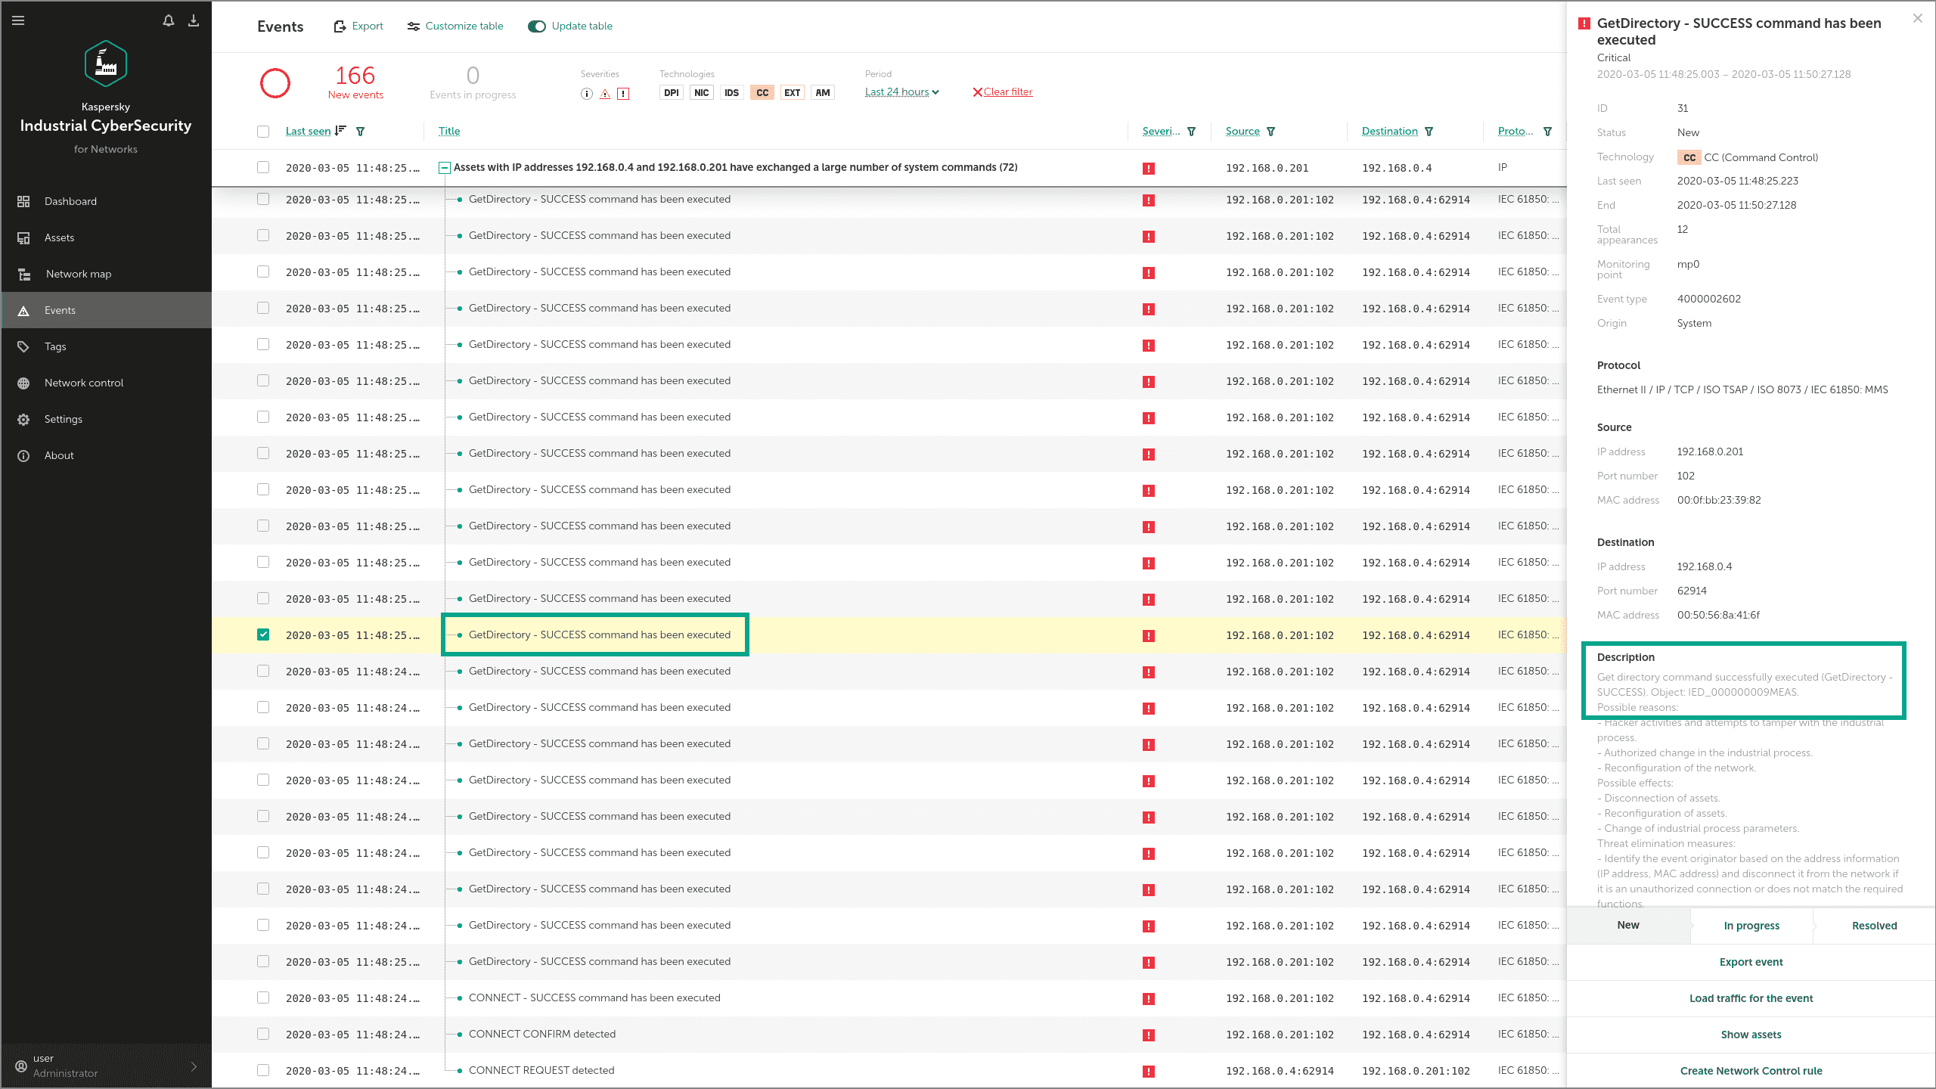
Task: Click the Destination column filter icon
Action: pos(1429,132)
